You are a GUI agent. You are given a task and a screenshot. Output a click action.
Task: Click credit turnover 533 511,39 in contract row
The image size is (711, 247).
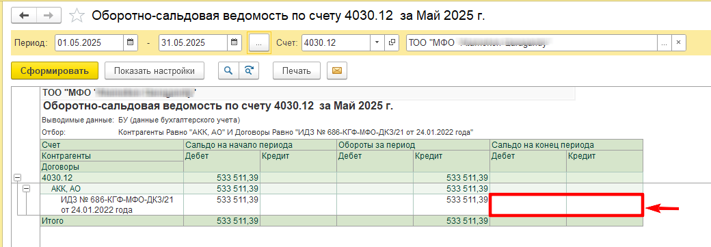pyautogui.click(x=452, y=205)
